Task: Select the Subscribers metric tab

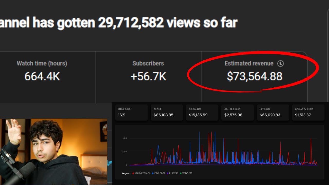Action: [x=148, y=77]
